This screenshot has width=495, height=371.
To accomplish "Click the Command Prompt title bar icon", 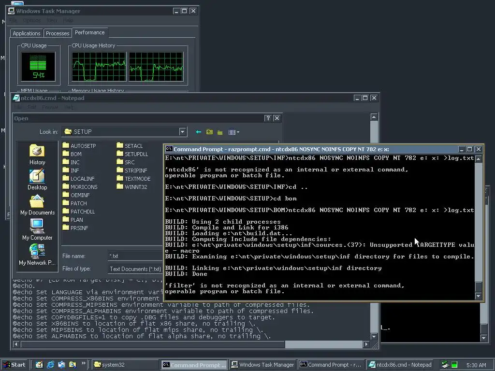I will 169,149.
